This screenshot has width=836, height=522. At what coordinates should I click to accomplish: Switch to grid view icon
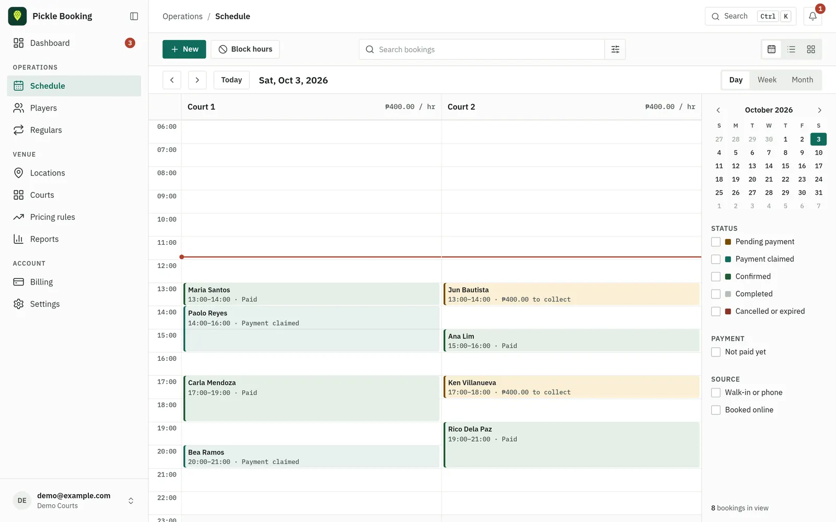tap(811, 49)
